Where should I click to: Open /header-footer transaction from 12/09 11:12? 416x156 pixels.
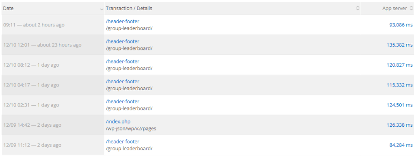(x=123, y=141)
